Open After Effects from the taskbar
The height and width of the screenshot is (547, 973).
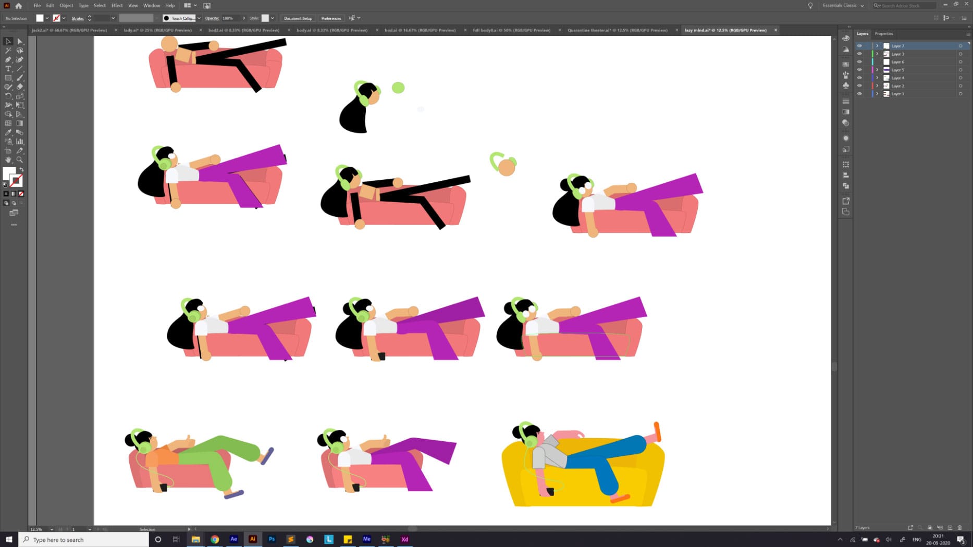click(233, 539)
